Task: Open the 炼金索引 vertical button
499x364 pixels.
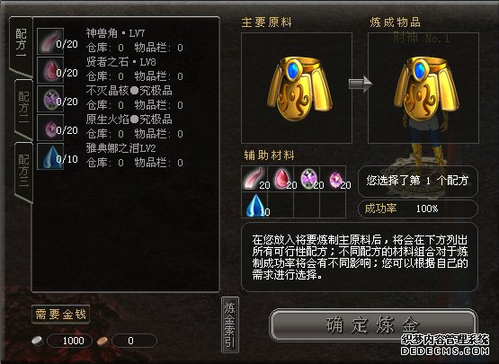Action: click(230, 324)
